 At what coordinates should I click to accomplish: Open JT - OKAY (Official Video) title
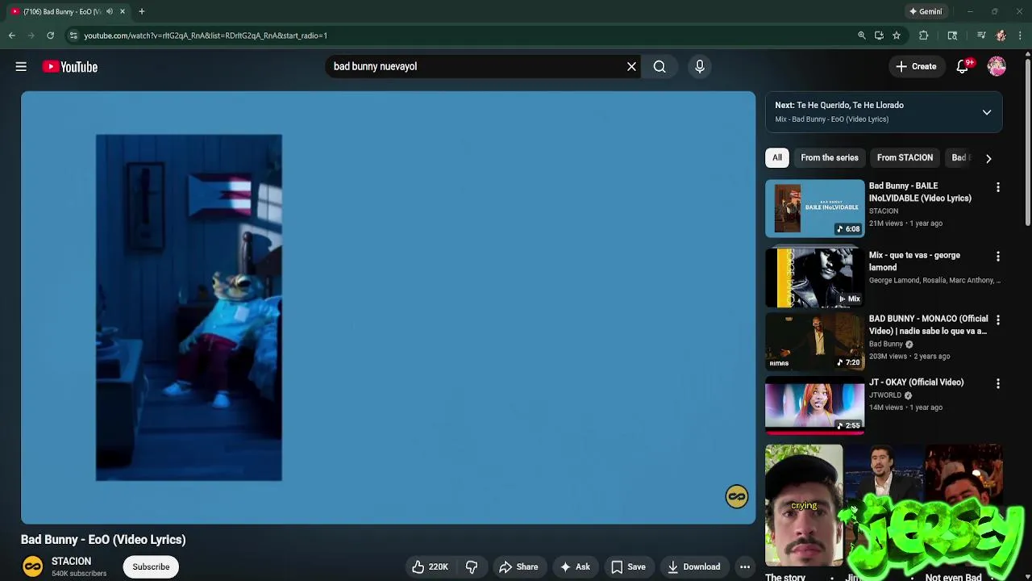[916, 382]
